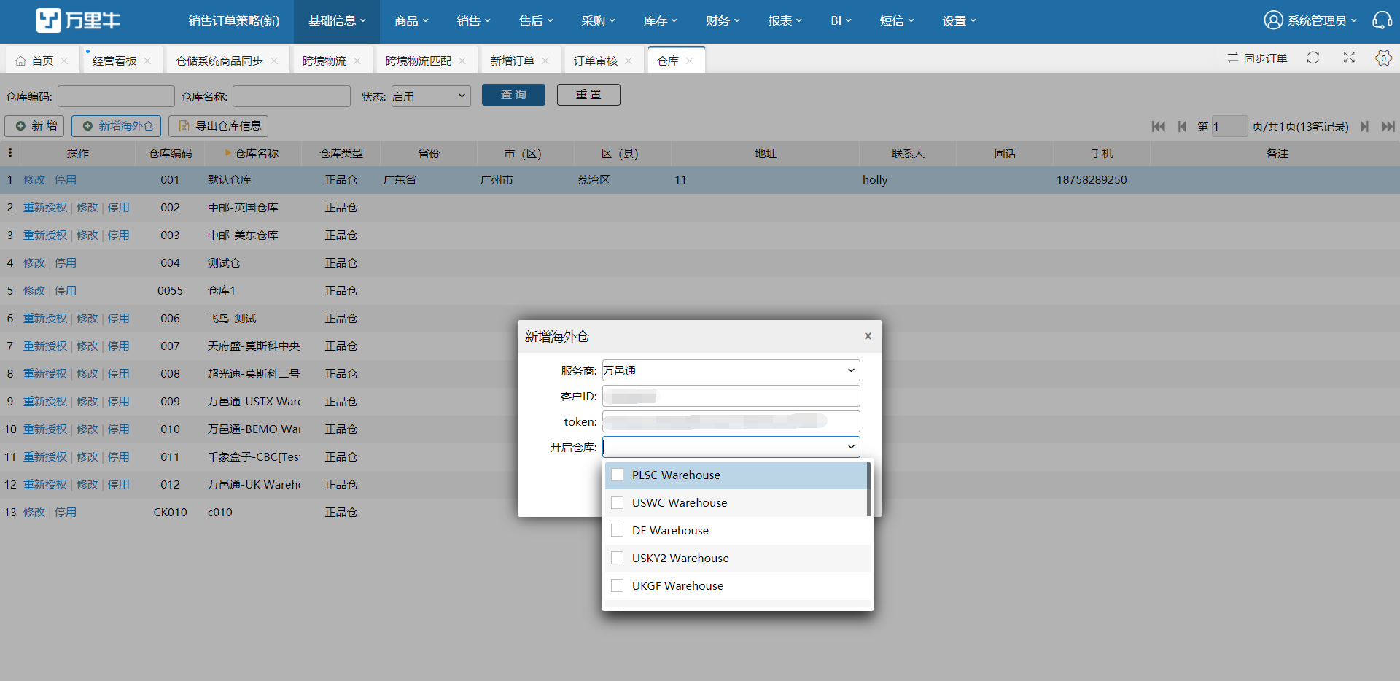The height and width of the screenshot is (681, 1400).
Task: Open the 开启仓库 dropdown
Action: pyautogui.click(x=731, y=447)
